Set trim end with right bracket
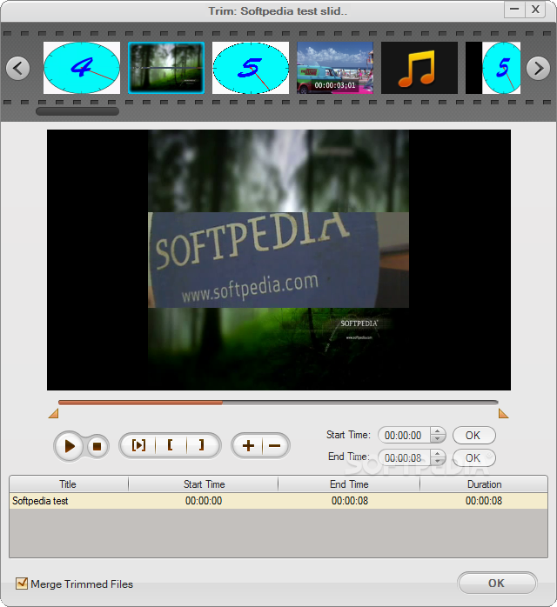 [x=201, y=445]
